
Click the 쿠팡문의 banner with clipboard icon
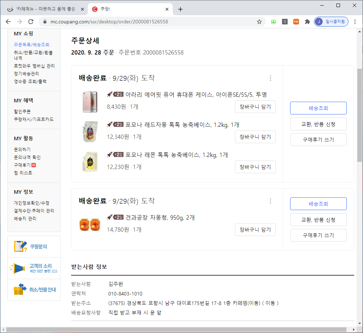pos(34,246)
